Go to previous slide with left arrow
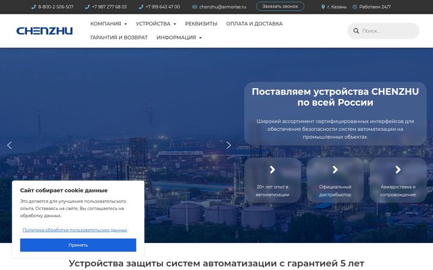This screenshot has width=433, height=270. click(x=10, y=145)
